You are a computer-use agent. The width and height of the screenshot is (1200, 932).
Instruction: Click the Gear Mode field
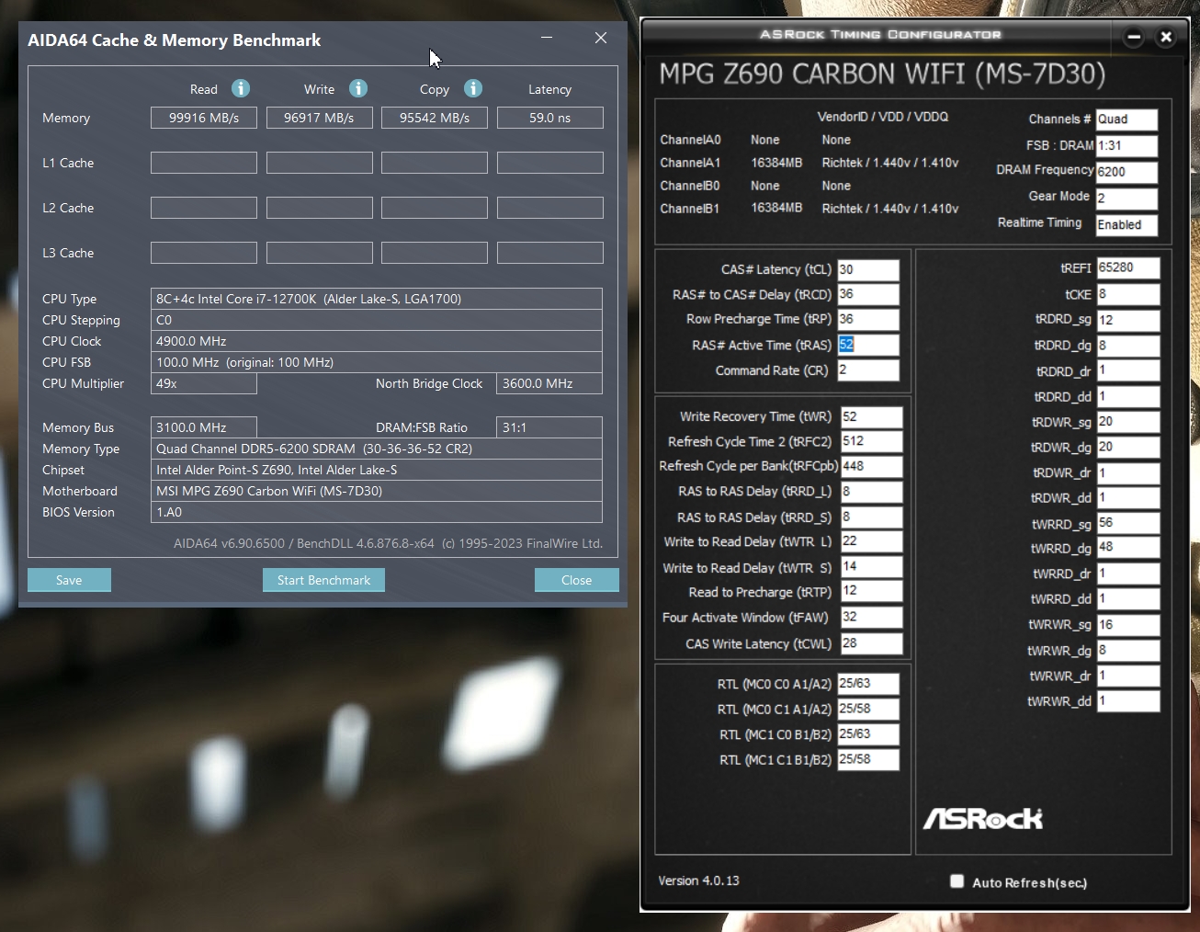[1126, 199]
